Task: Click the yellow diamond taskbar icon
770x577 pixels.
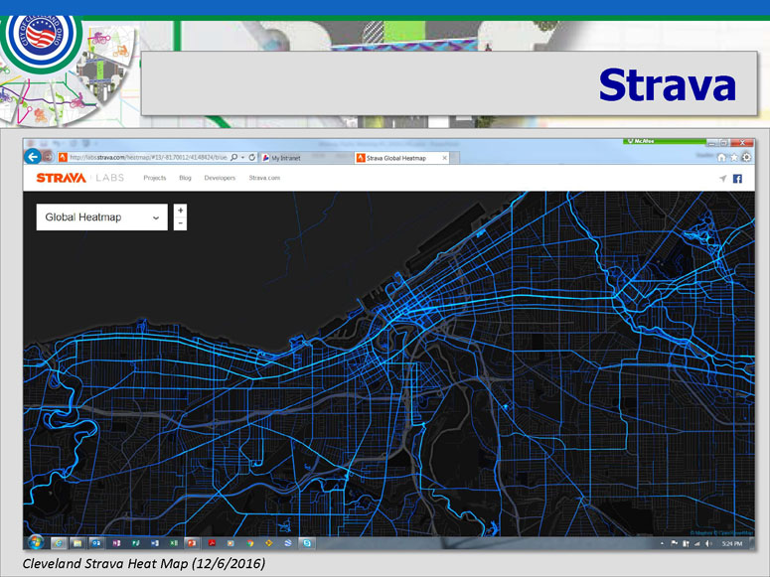Action: coord(268,543)
